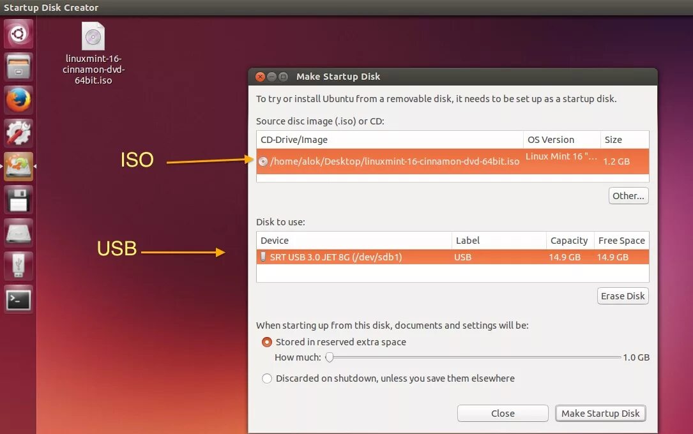
Task: Click the disc icon in ISO row
Action: pyautogui.click(x=263, y=161)
